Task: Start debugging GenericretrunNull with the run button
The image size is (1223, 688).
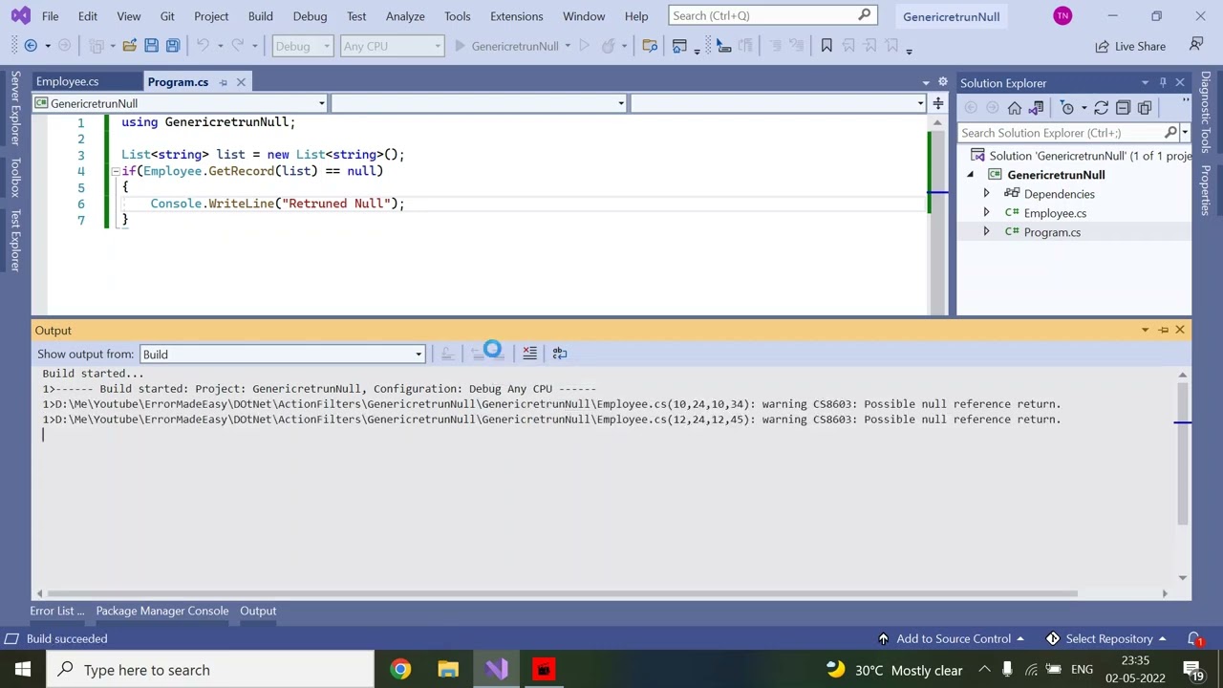Action: (x=505, y=46)
